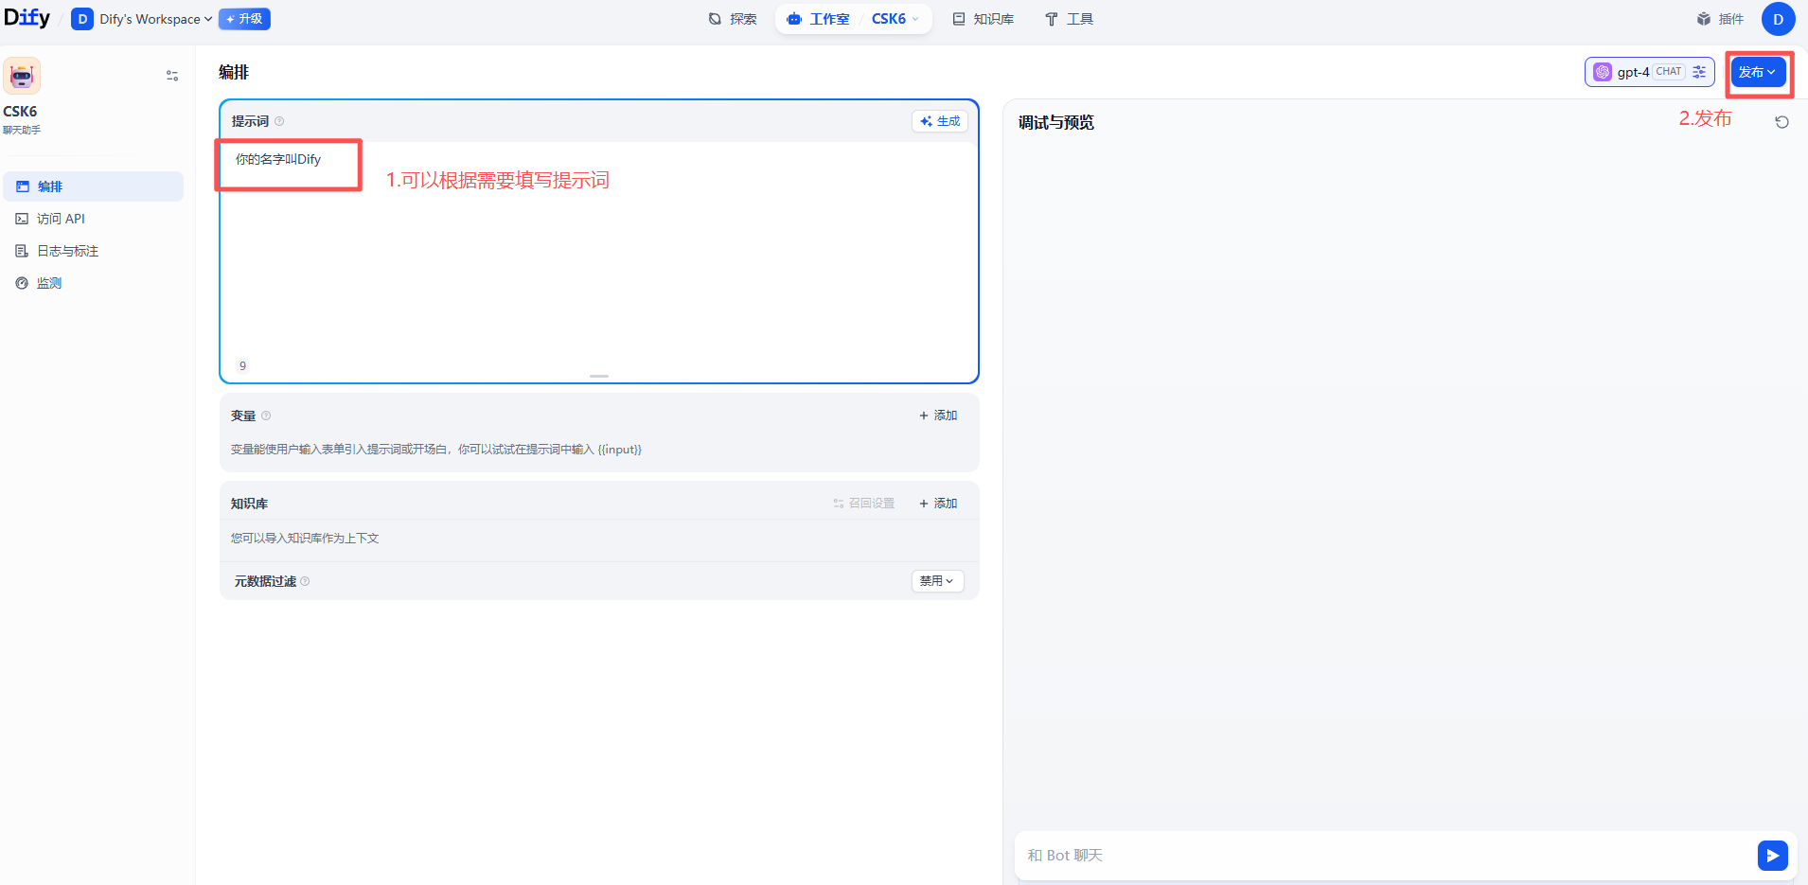Open the user avatar menu
1808x885 pixels.
[1778, 19]
